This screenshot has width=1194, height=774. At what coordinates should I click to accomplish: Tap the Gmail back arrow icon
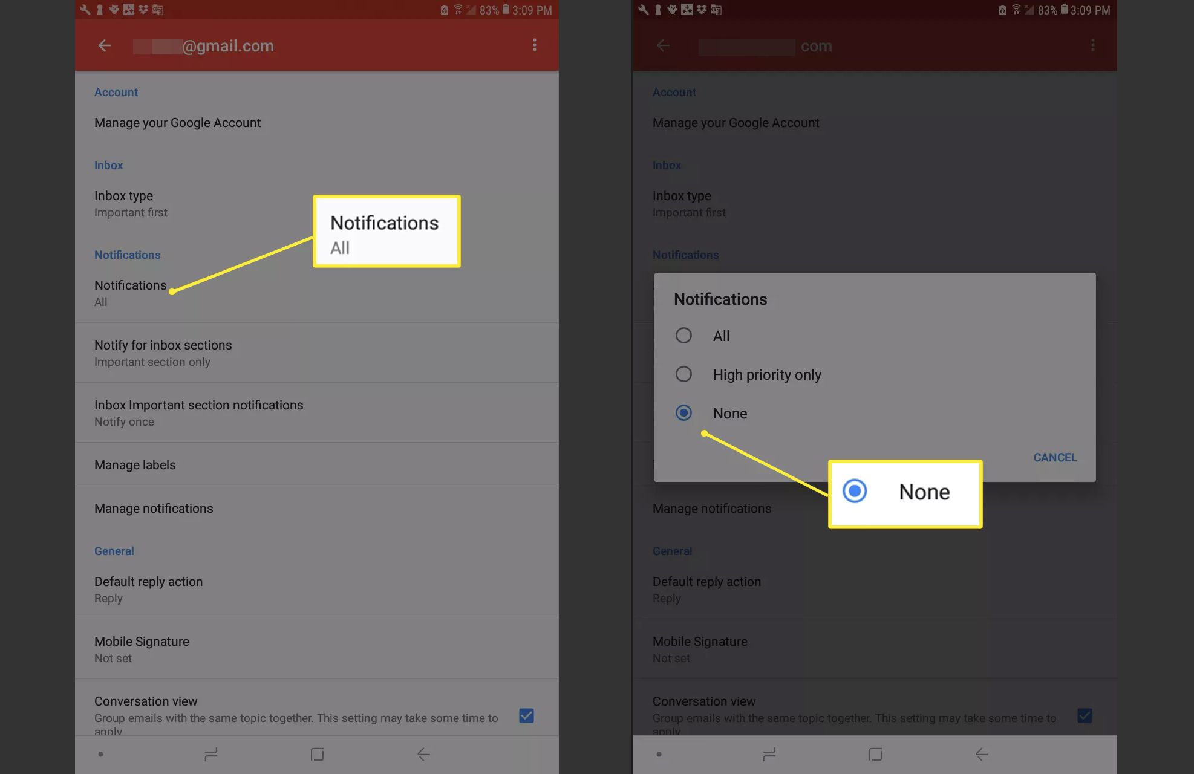(x=105, y=45)
